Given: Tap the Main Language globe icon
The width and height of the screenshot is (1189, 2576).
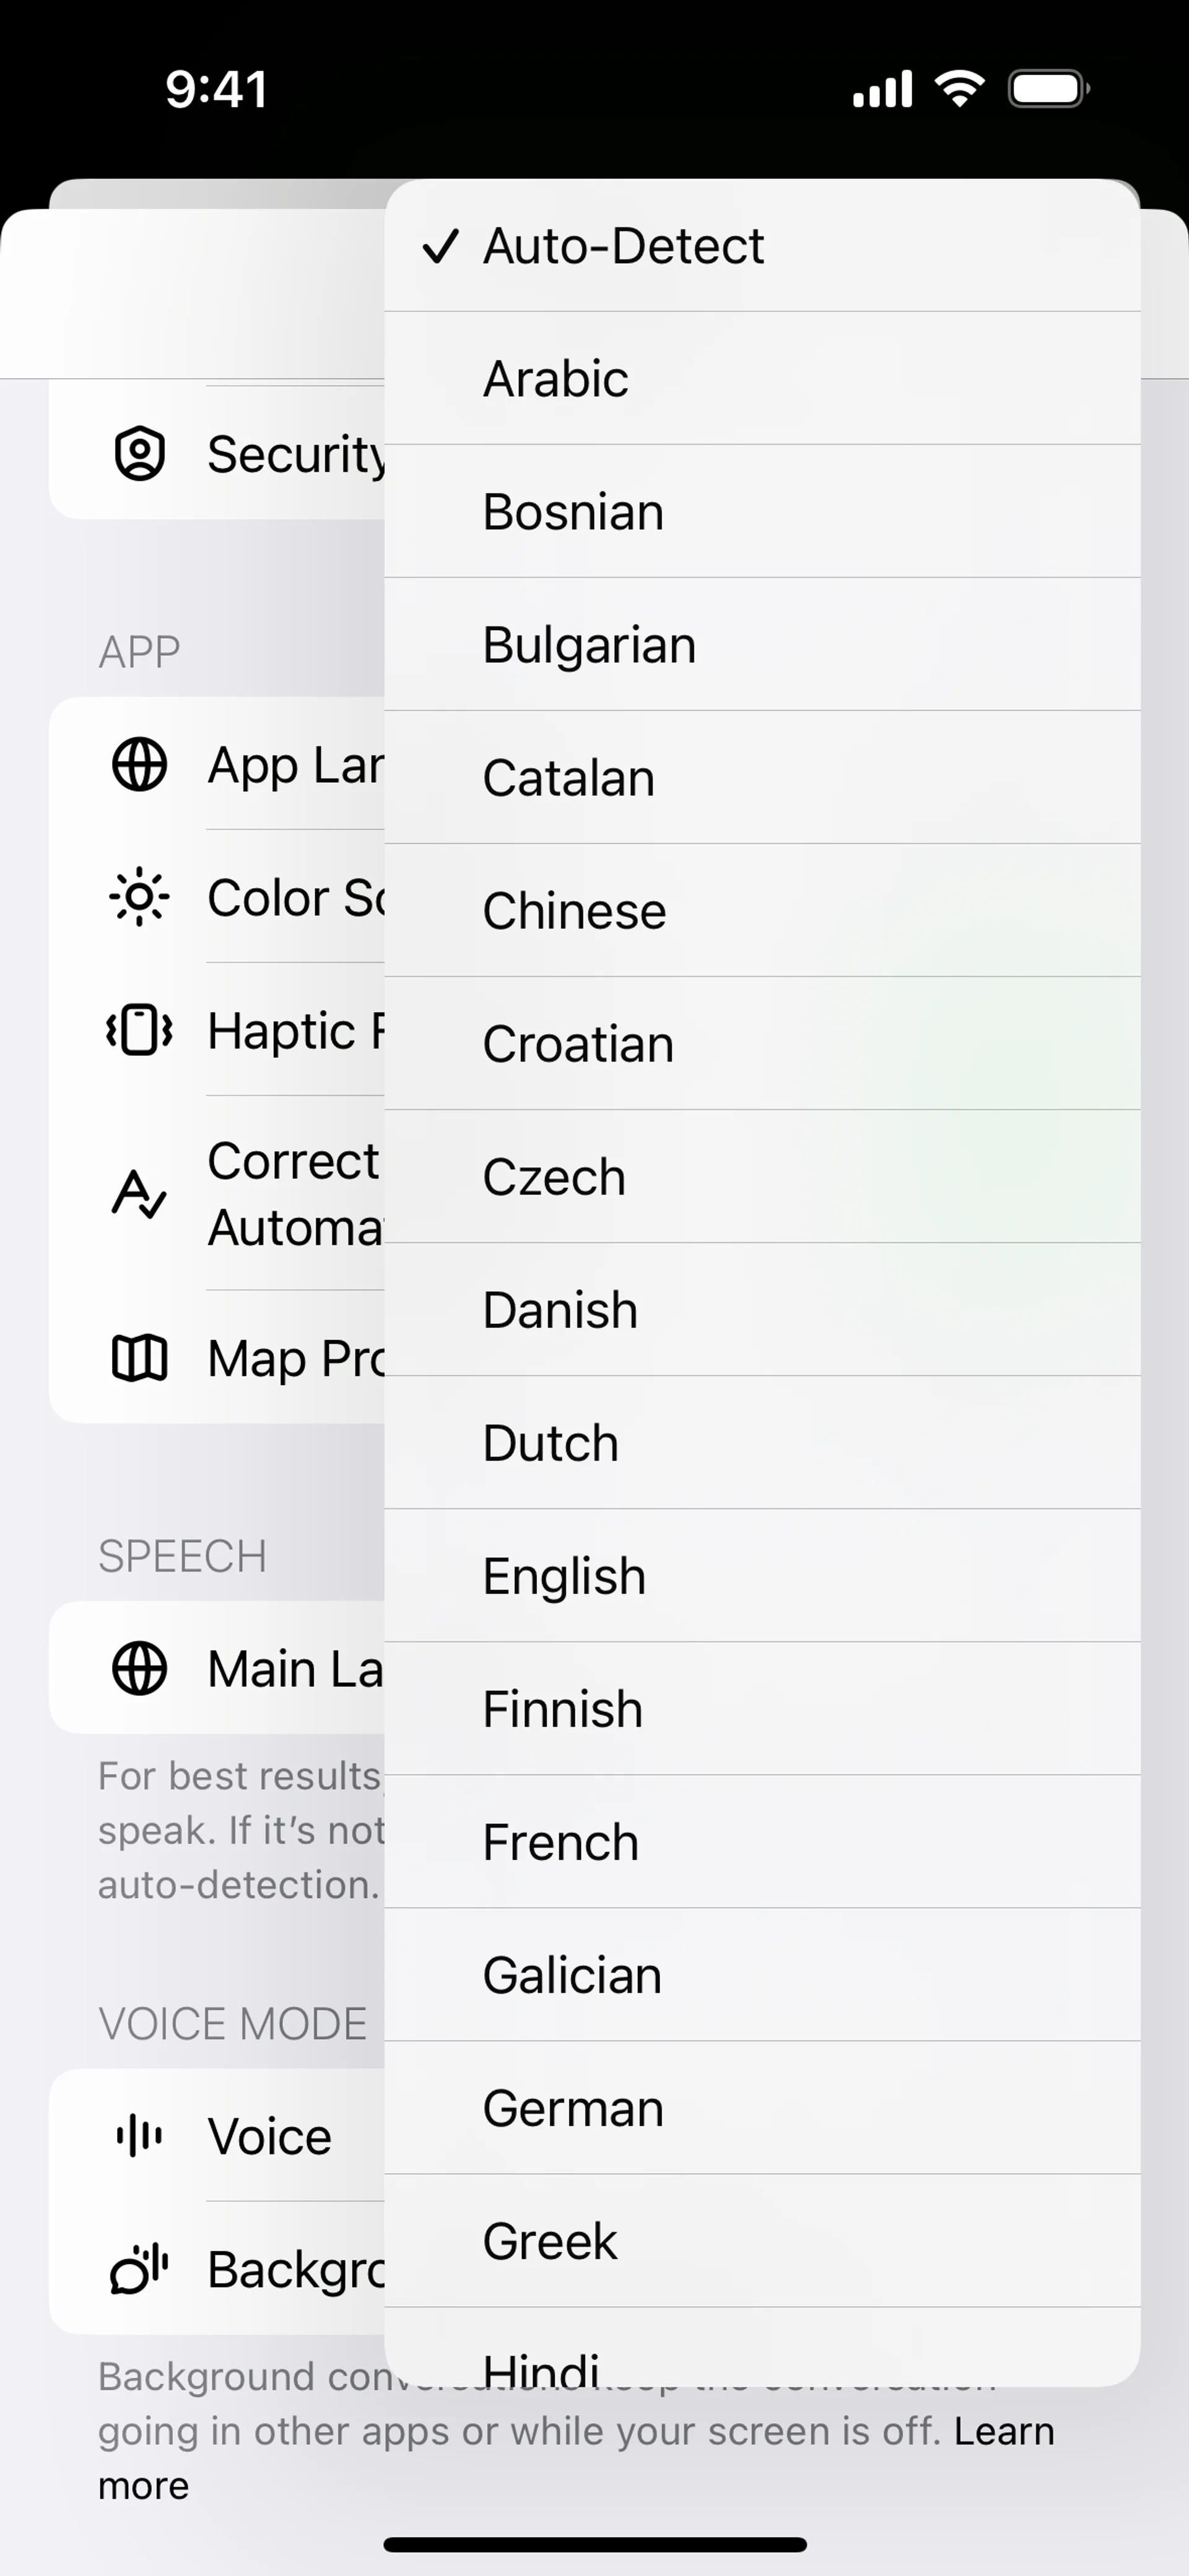Looking at the screenshot, I should pos(139,1669).
